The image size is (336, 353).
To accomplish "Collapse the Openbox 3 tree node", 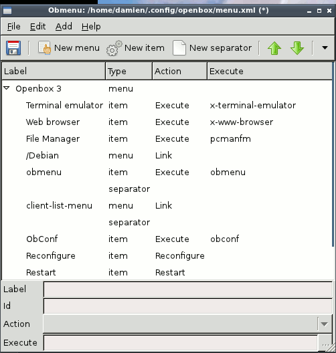I will [x=7, y=88].
